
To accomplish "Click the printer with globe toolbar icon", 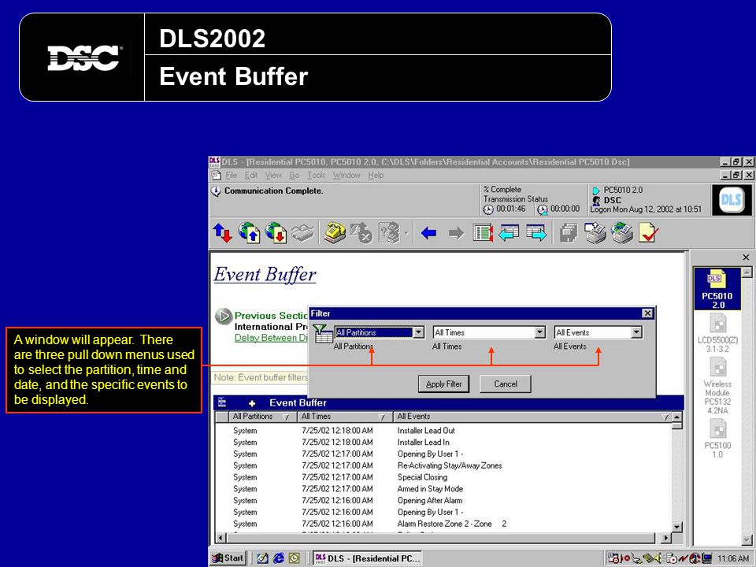I will pos(622,233).
